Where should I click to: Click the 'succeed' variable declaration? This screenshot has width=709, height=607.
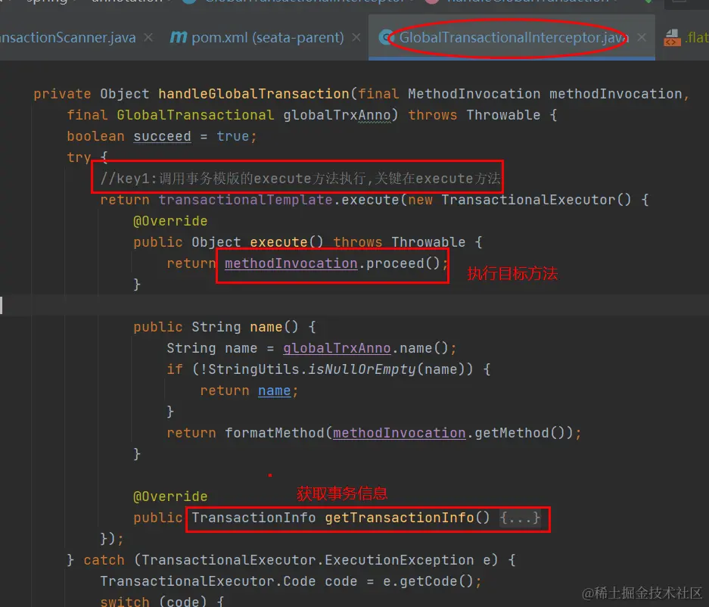pyautogui.click(x=163, y=136)
